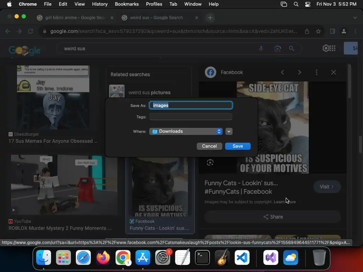The height and width of the screenshot is (272, 363).
Task: Select the 'weird sus pictures' related search
Action: tap(150, 92)
